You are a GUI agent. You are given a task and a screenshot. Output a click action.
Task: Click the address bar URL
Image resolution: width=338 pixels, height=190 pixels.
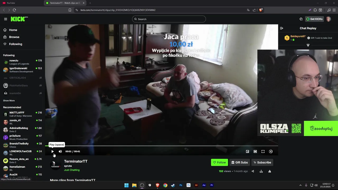click(x=118, y=10)
